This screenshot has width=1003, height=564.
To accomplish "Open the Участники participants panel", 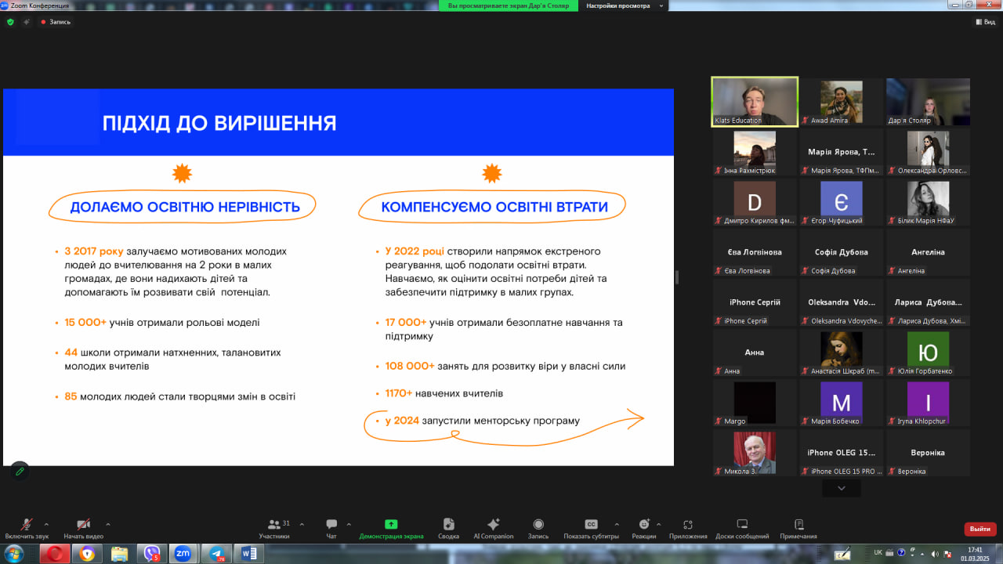I will [x=274, y=529].
